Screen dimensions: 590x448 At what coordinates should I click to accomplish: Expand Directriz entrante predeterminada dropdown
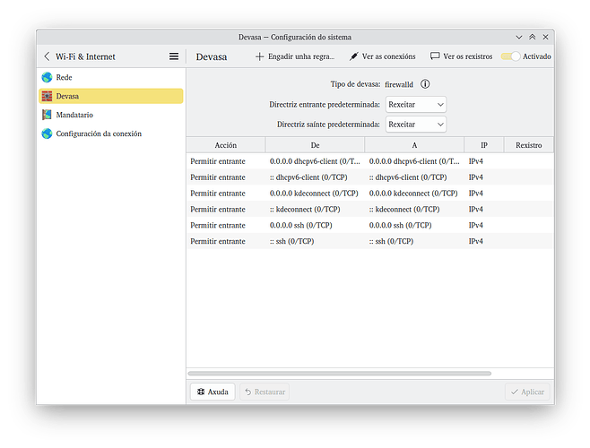click(415, 105)
